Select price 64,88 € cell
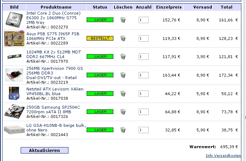The width and height of the screenshot is (246, 161). point(173,112)
